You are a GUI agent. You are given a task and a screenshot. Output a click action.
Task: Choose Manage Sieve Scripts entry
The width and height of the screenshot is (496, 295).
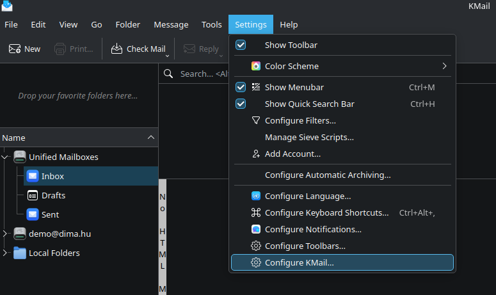[342, 137]
